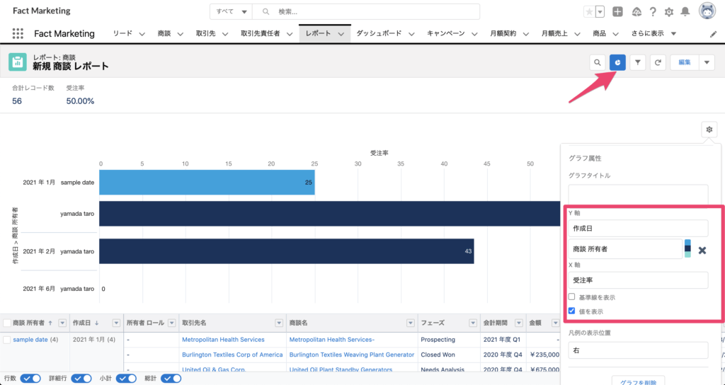The width and height of the screenshot is (725, 385).
Task: Open the report filter funnel icon
Action: click(x=638, y=63)
